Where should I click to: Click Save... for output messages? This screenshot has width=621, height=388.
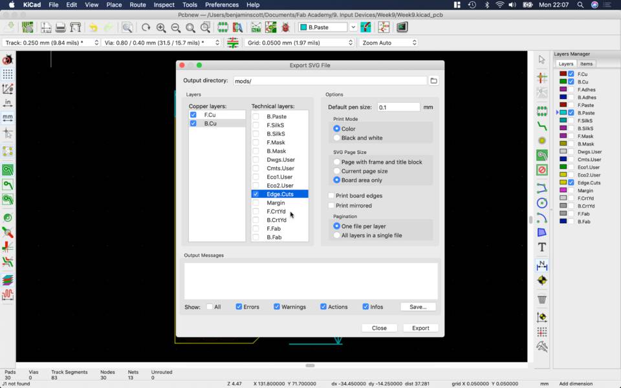(418, 307)
